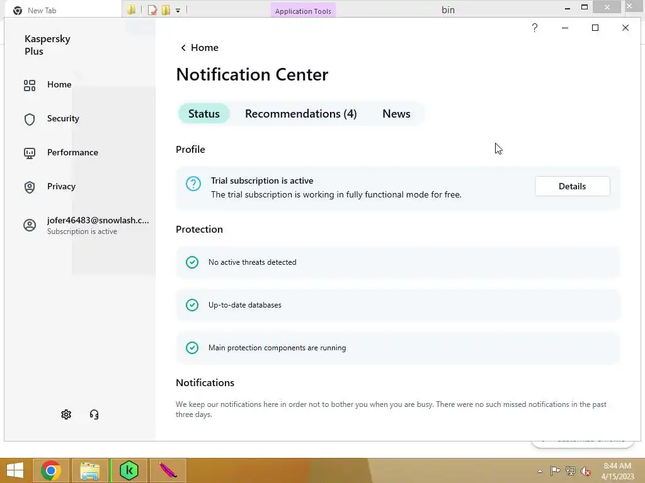This screenshot has width=645, height=483.
Task: Select the Status tab
Action: 203,114
